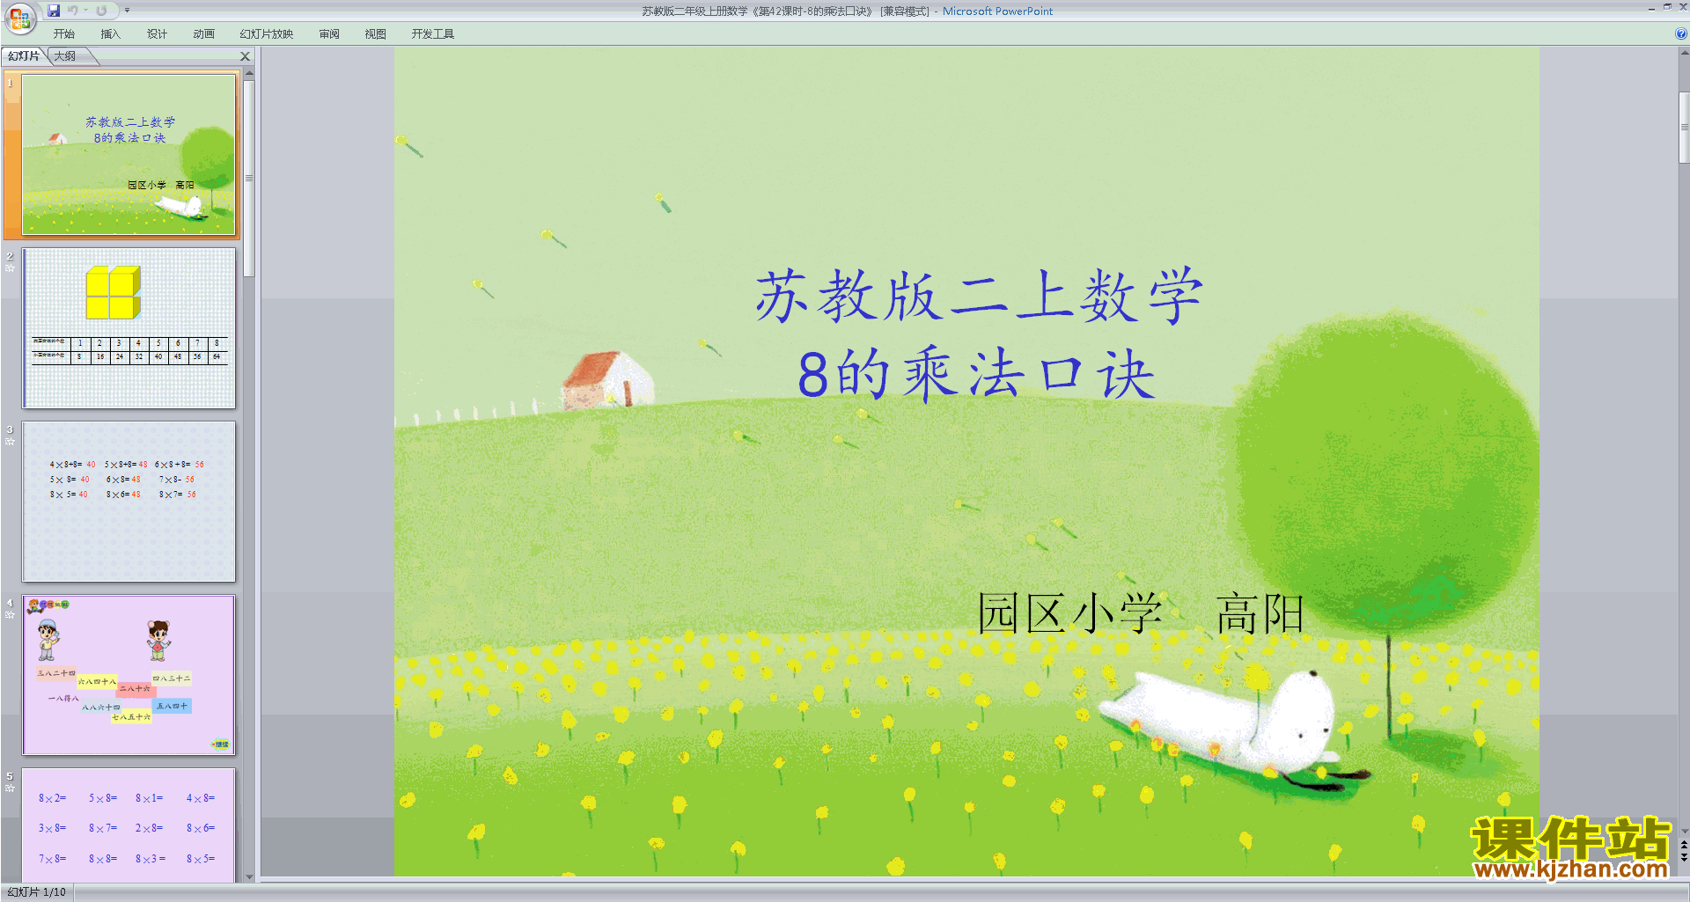Click the subtitle text 8的乘法口诀
1690x902 pixels.
[976, 374]
